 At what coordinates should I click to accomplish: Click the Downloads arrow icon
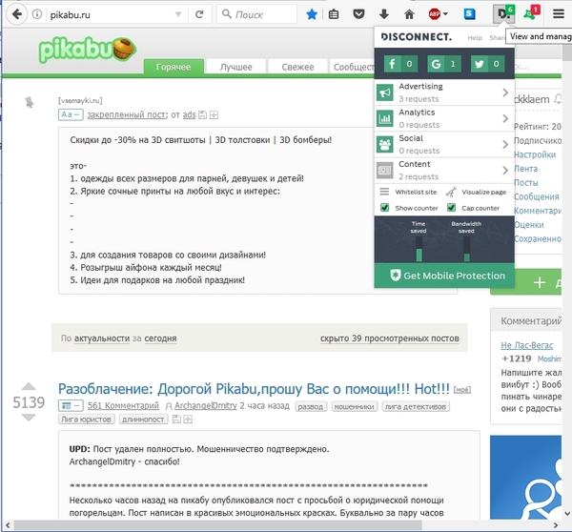[x=383, y=14]
